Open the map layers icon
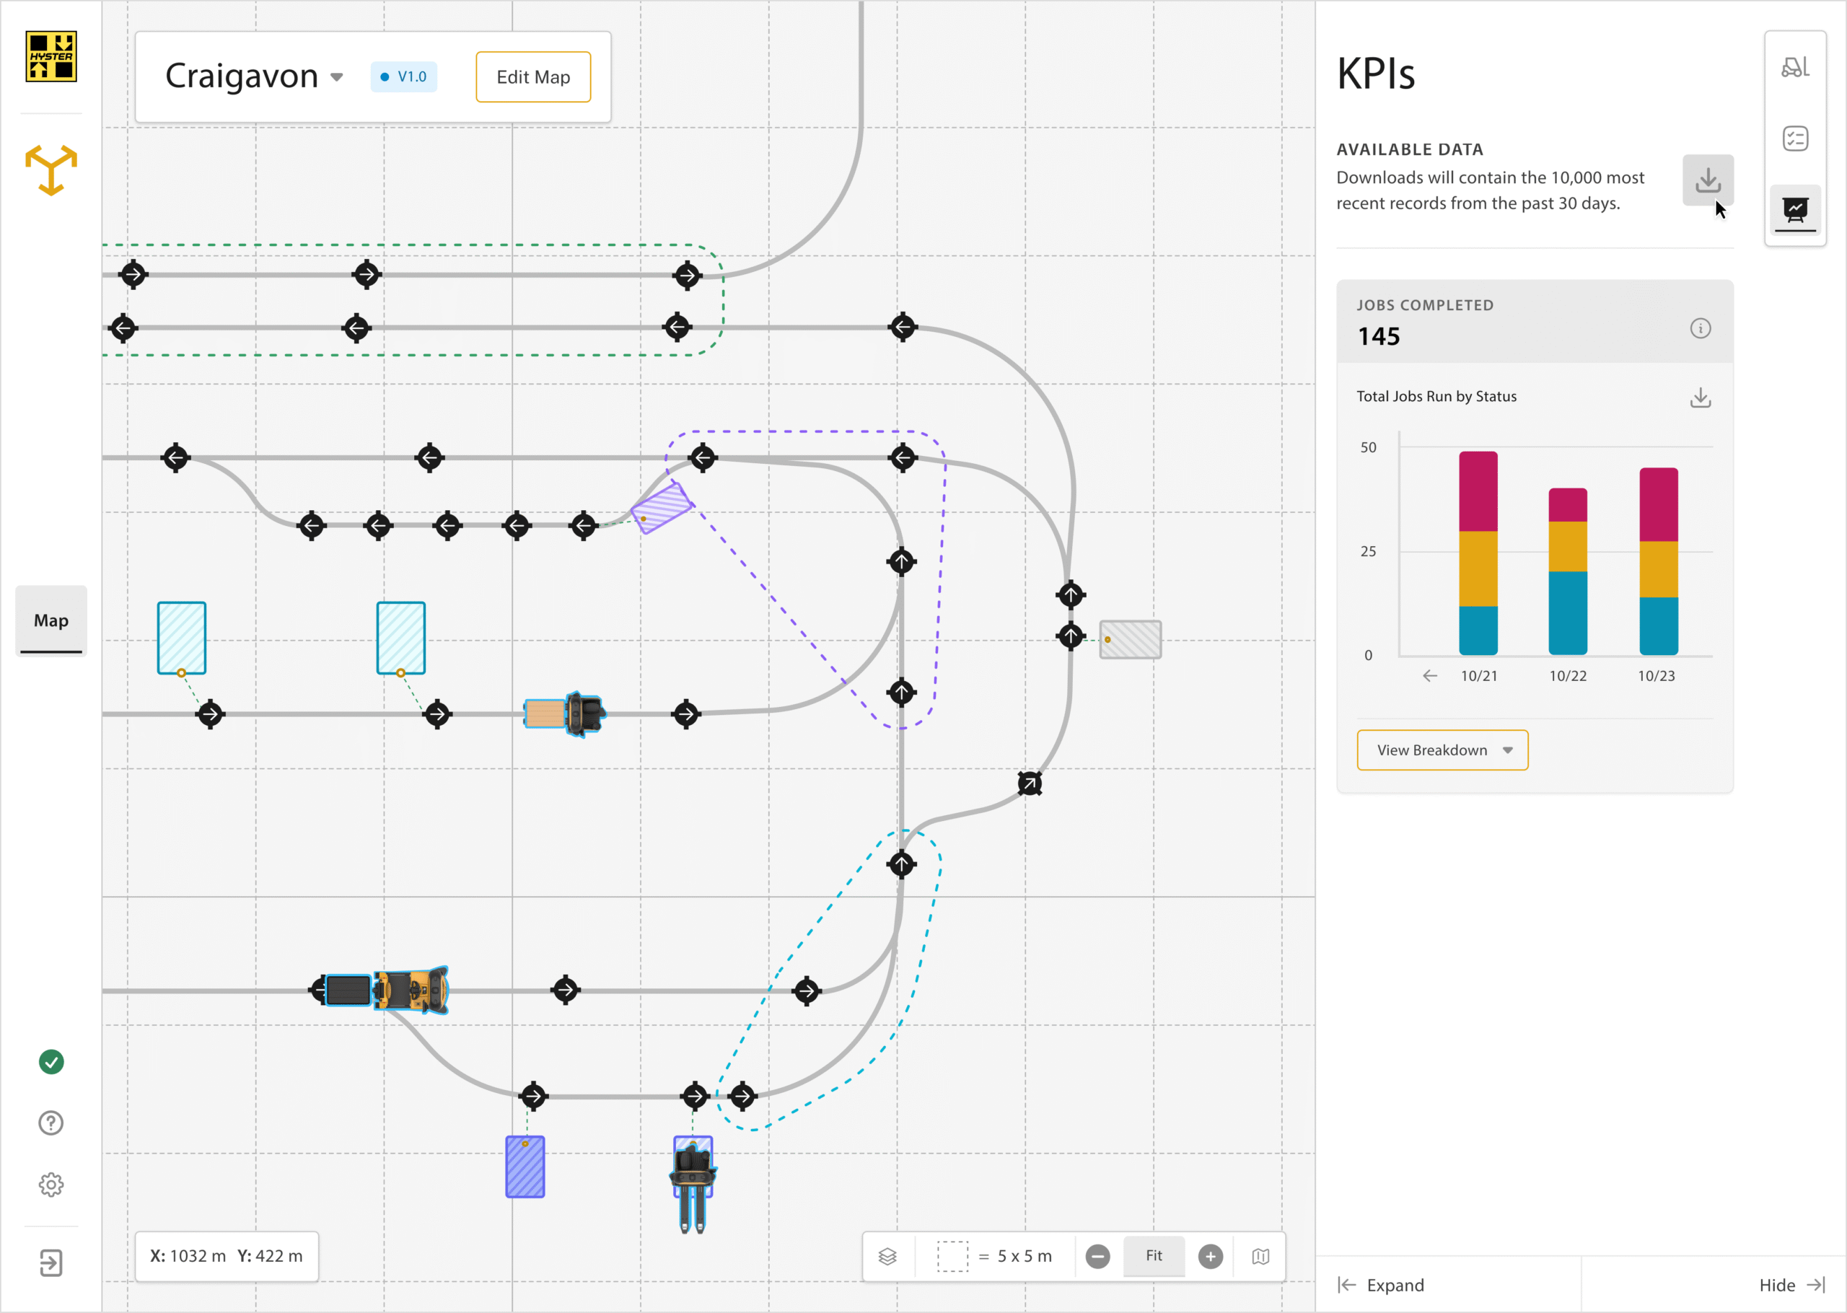The width and height of the screenshot is (1847, 1313). (887, 1257)
